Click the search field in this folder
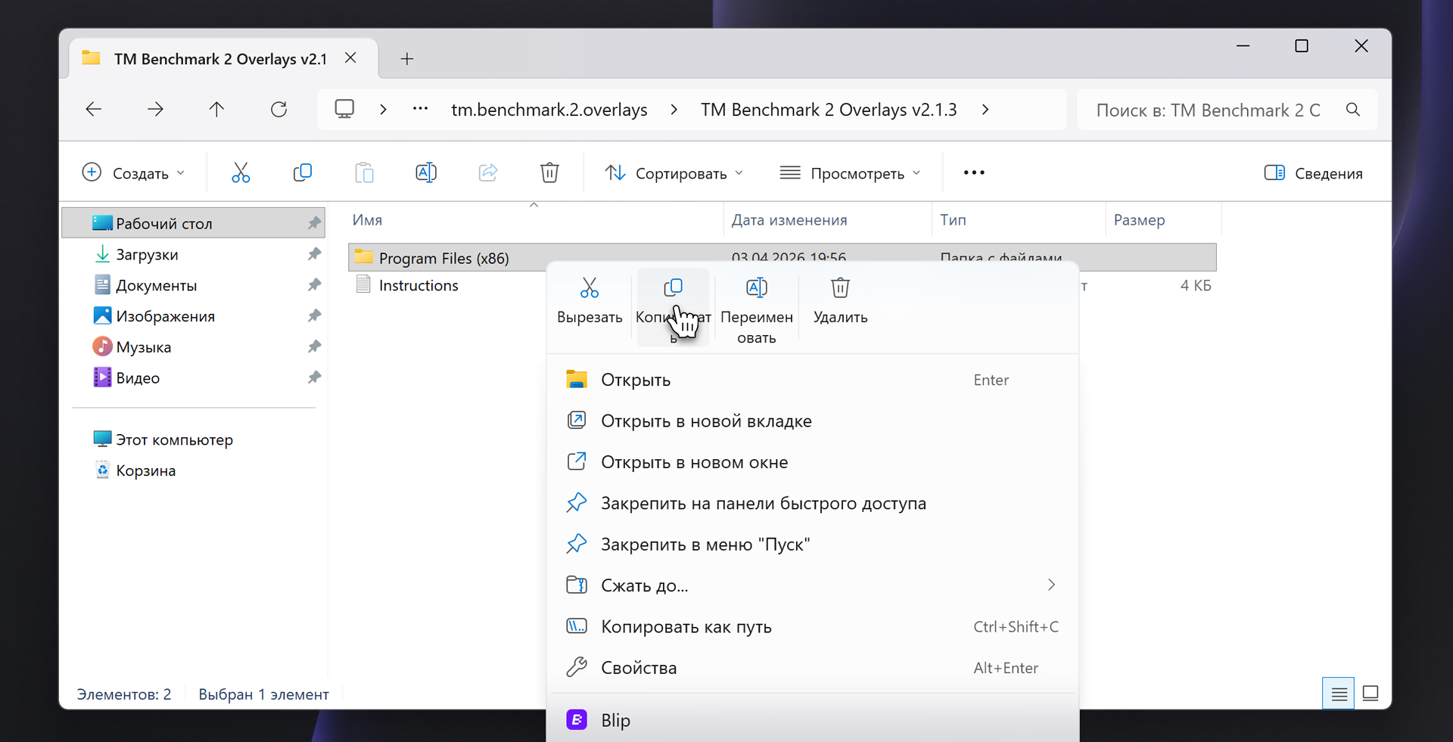Viewport: 1453px width, 742px height. pos(1211,110)
